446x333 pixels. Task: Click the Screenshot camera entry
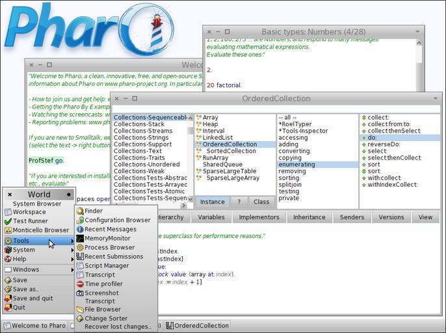point(101,293)
